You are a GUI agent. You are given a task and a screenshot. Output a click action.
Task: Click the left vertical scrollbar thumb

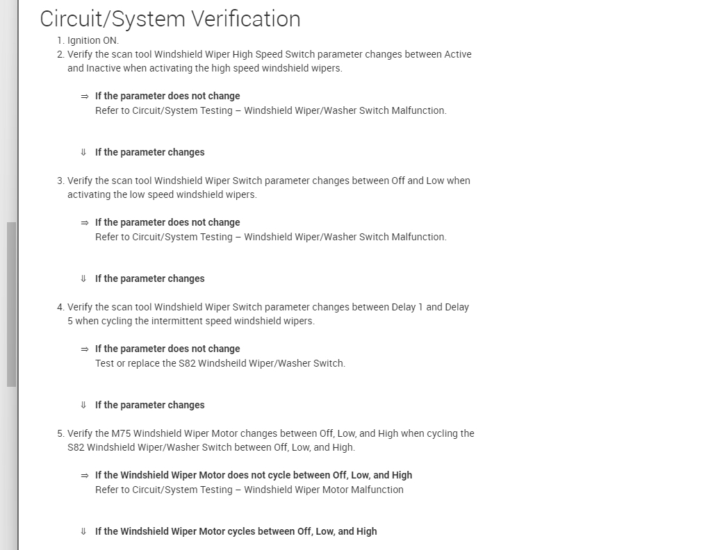pos(11,304)
